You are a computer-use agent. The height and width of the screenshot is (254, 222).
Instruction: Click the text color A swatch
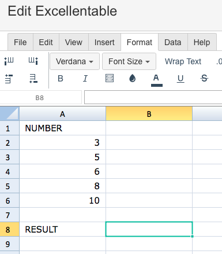coord(157,80)
